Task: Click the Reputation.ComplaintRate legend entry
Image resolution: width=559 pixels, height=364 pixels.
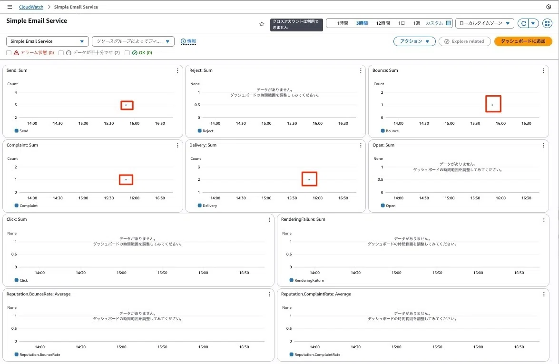Action: coord(315,355)
